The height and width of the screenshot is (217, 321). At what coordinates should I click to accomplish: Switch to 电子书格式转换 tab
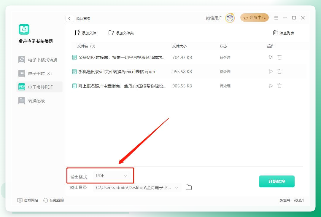(x=39, y=60)
